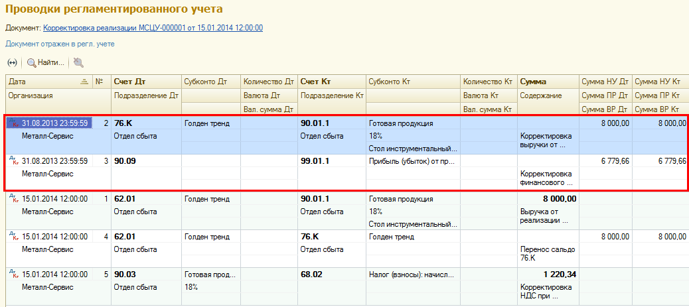Image resolution: width=689 pixels, height=307 pixels.
Task: Click the column width toggle (↔) icon
Action: [13, 63]
